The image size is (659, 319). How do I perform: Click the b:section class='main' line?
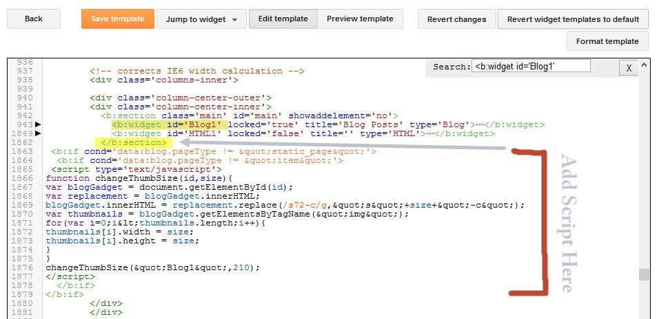(250, 115)
